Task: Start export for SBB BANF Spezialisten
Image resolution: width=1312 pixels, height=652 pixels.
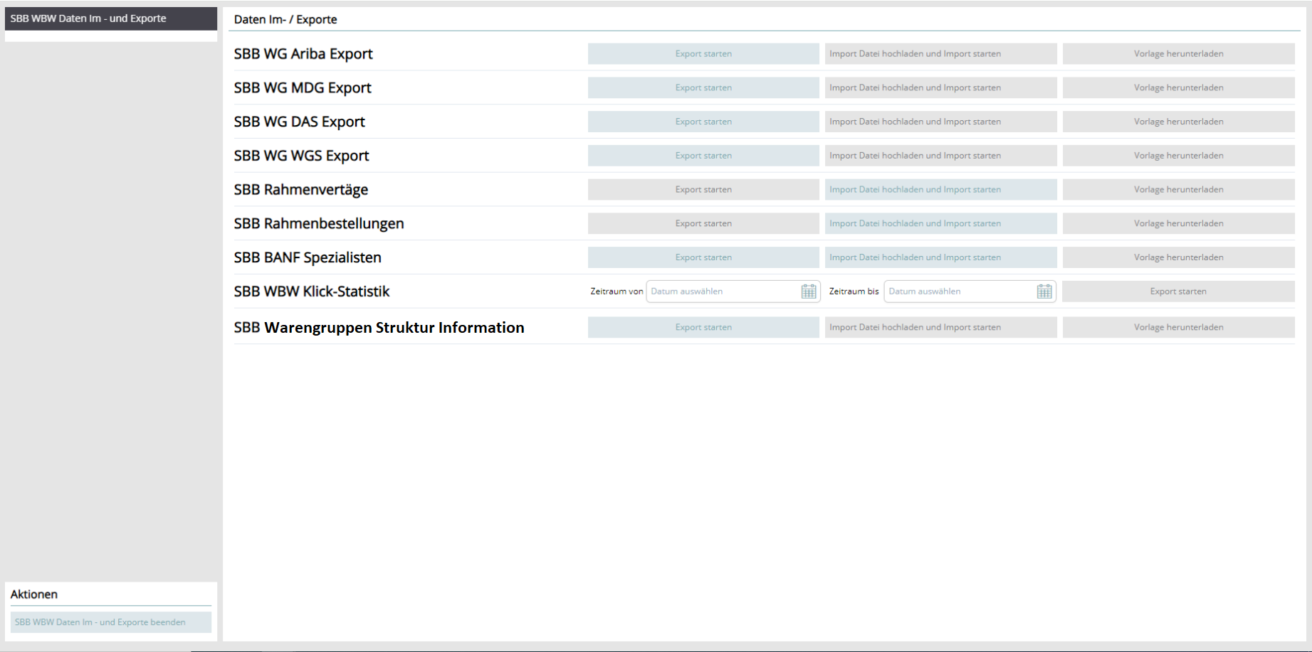Action: [703, 257]
